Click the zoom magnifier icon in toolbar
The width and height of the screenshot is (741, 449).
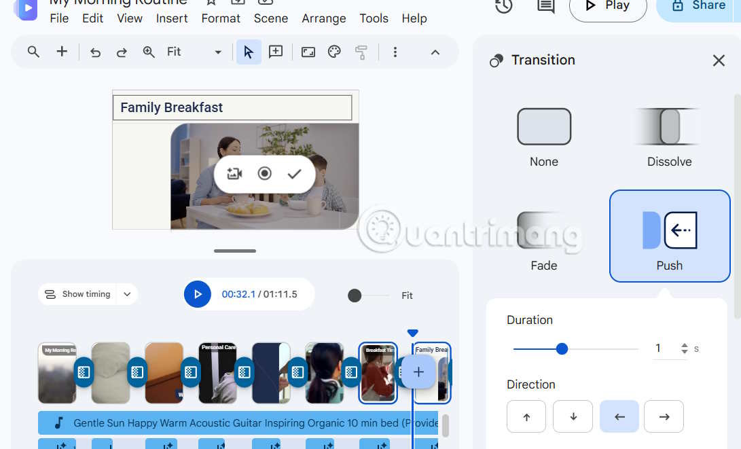click(149, 52)
